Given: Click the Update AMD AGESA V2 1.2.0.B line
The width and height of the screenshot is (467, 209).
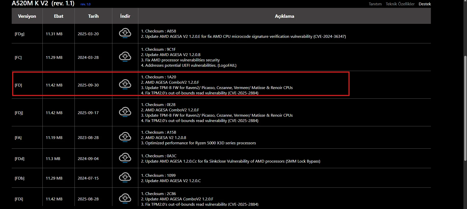Looking at the screenshot, I should click(171, 55).
